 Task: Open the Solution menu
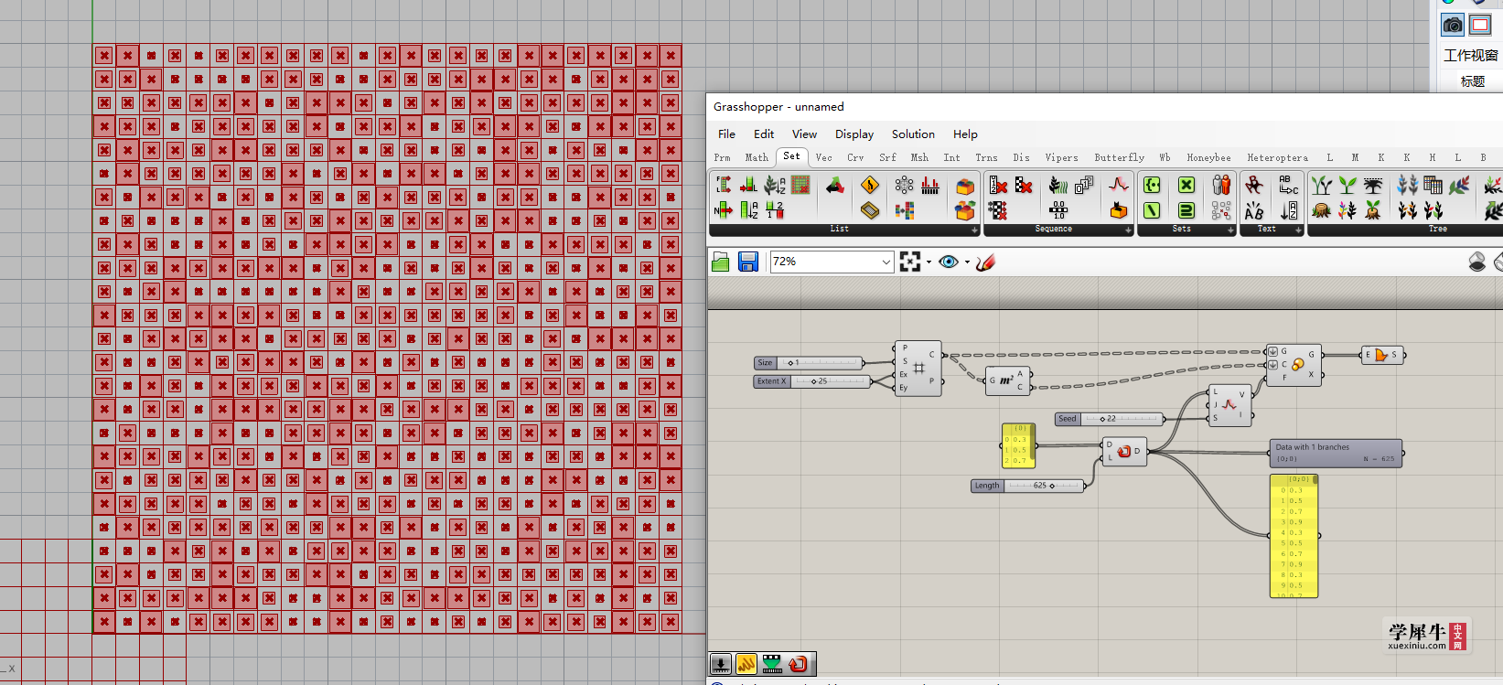click(x=913, y=134)
